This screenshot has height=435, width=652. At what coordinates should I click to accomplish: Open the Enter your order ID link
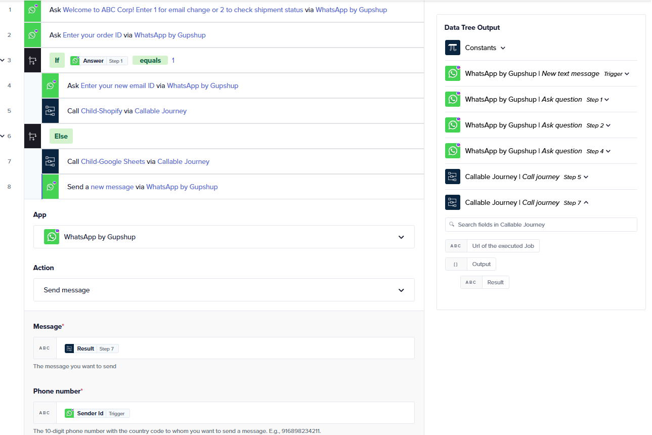[x=92, y=35]
